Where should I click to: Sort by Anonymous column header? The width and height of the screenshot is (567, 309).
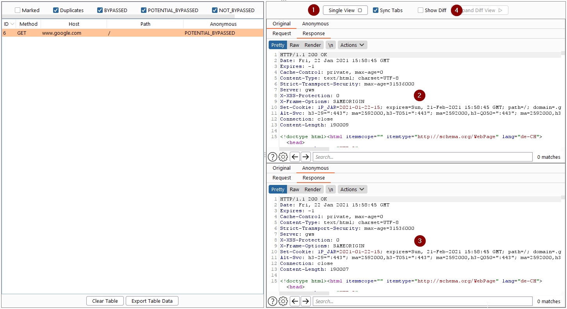223,24
